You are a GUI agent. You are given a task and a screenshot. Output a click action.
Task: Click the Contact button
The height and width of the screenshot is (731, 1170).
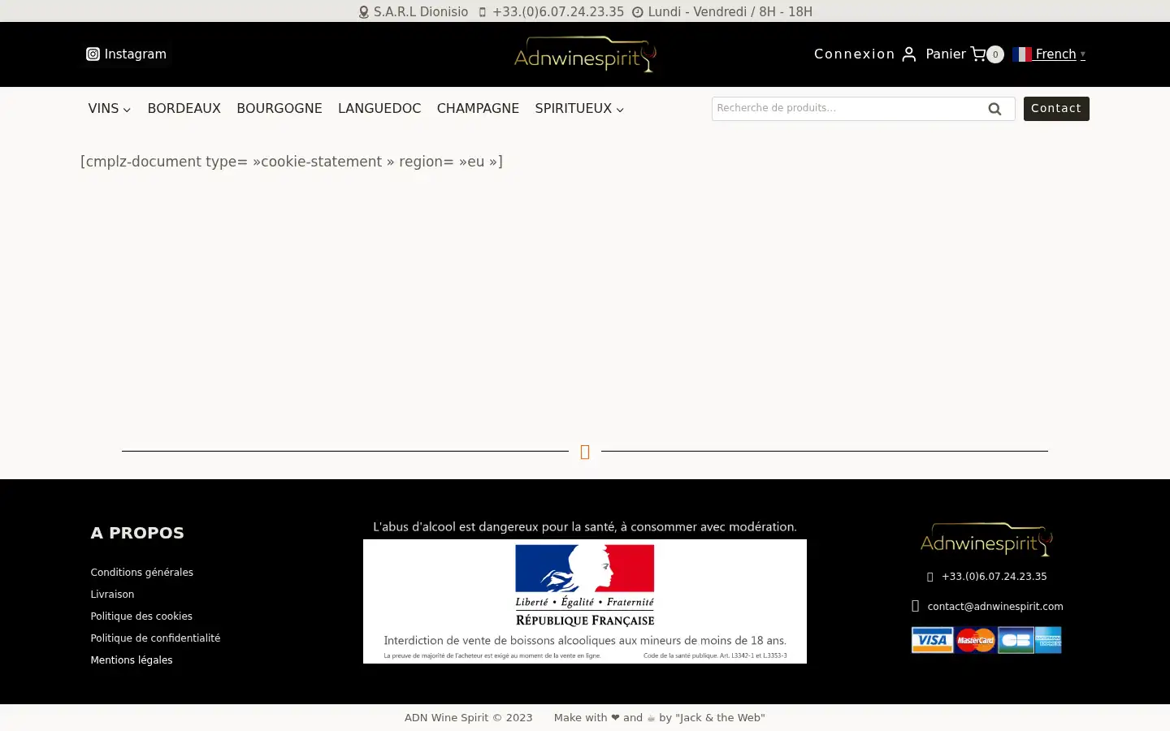pyautogui.click(x=1056, y=109)
